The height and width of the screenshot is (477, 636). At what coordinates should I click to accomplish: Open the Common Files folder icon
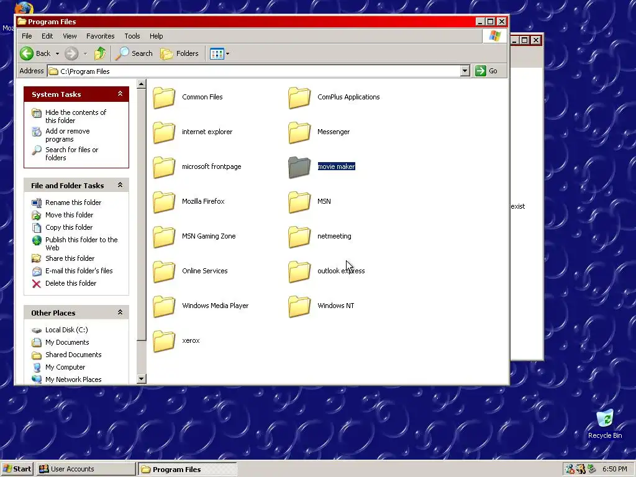tap(164, 98)
